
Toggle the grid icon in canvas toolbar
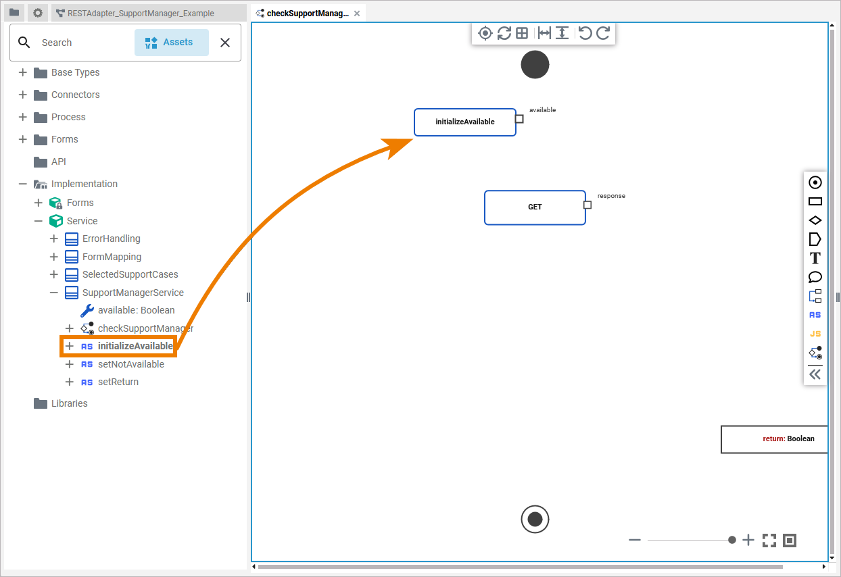click(522, 33)
